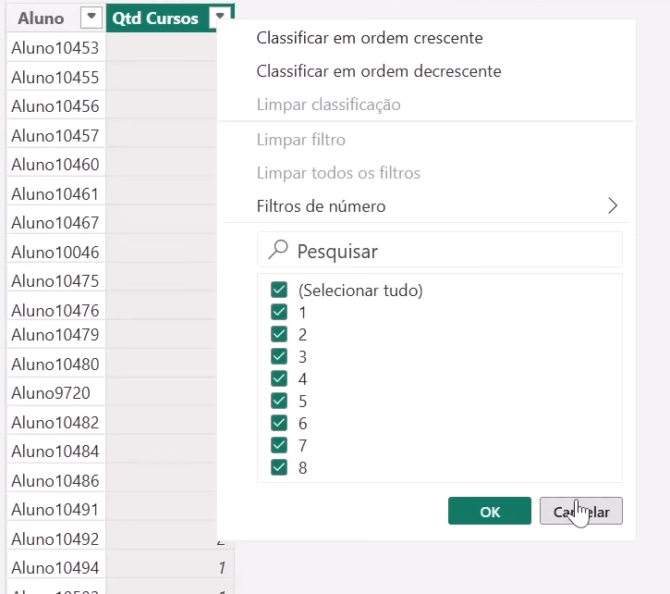670x594 pixels.
Task: Toggle the (Selecionar tudo) checkbox
Action: (279, 290)
